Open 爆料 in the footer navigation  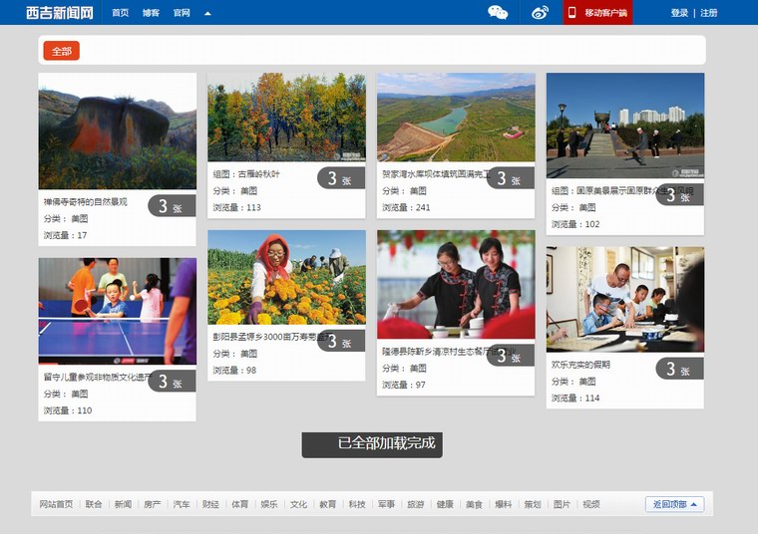coord(504,504)
